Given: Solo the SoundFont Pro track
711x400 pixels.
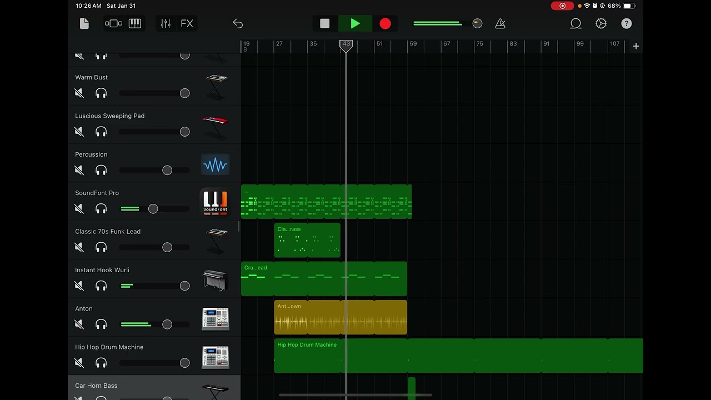Looking at the screenshot, I should [x=101, y=209].
